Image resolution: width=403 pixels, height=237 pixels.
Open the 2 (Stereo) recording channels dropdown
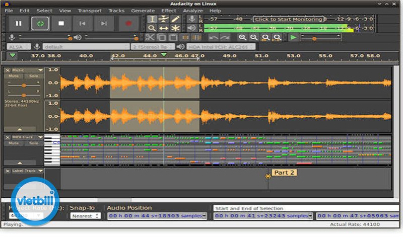pyautogui.click(x=153, y=47)
